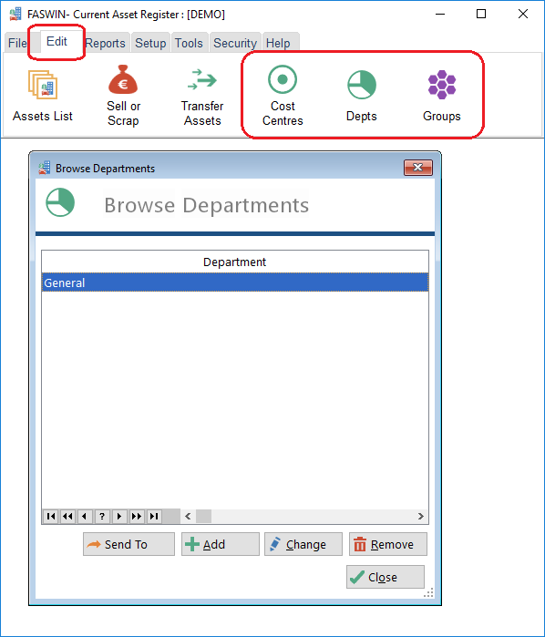545x637 pixels.
Task: Click the Add department button
Action: tap(221, 544)
